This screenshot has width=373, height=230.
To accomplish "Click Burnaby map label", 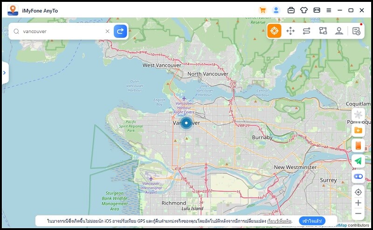I will tap(262, 137).
